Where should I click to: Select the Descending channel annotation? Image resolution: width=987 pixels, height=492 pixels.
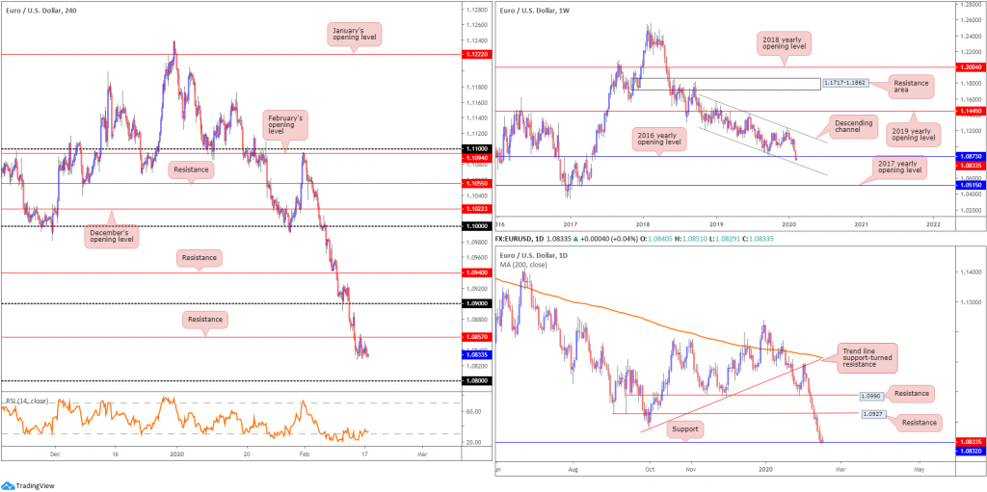(x=853, y=128)
